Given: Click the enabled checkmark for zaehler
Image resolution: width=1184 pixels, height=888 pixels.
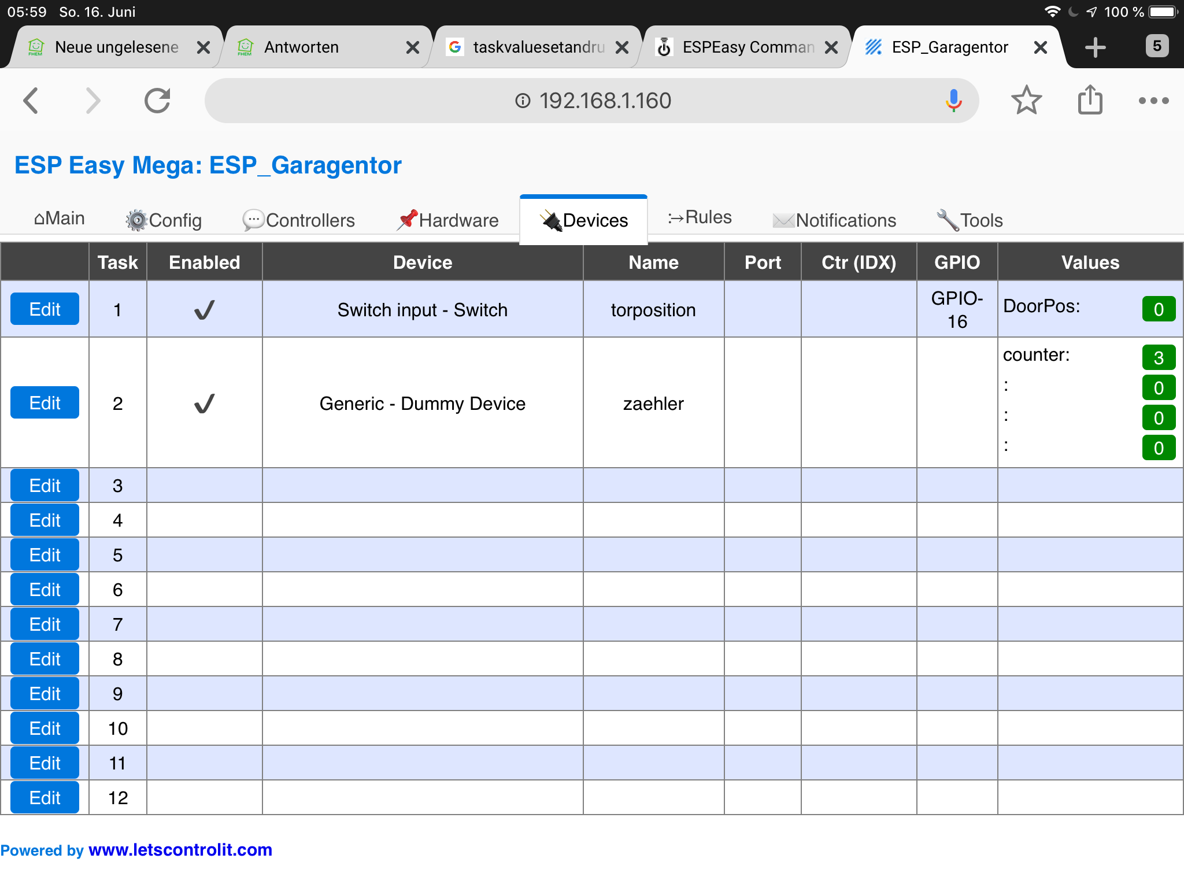Looking at the screenshot, I should (x=204, y=404).
